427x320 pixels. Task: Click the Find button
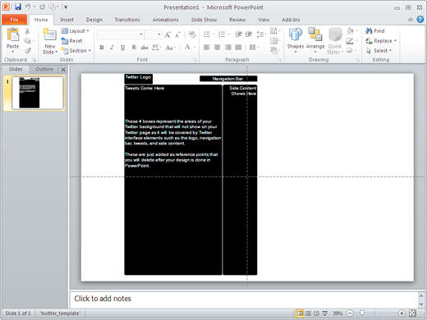coord(375,31)
